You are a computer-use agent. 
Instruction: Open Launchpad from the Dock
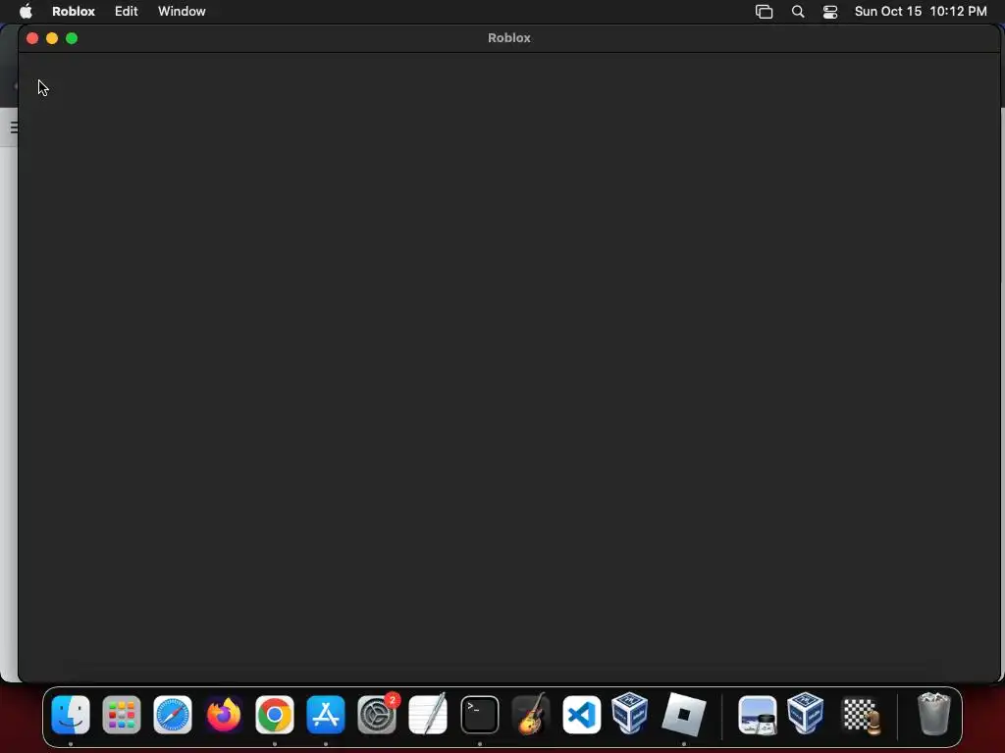click(122, 715)
